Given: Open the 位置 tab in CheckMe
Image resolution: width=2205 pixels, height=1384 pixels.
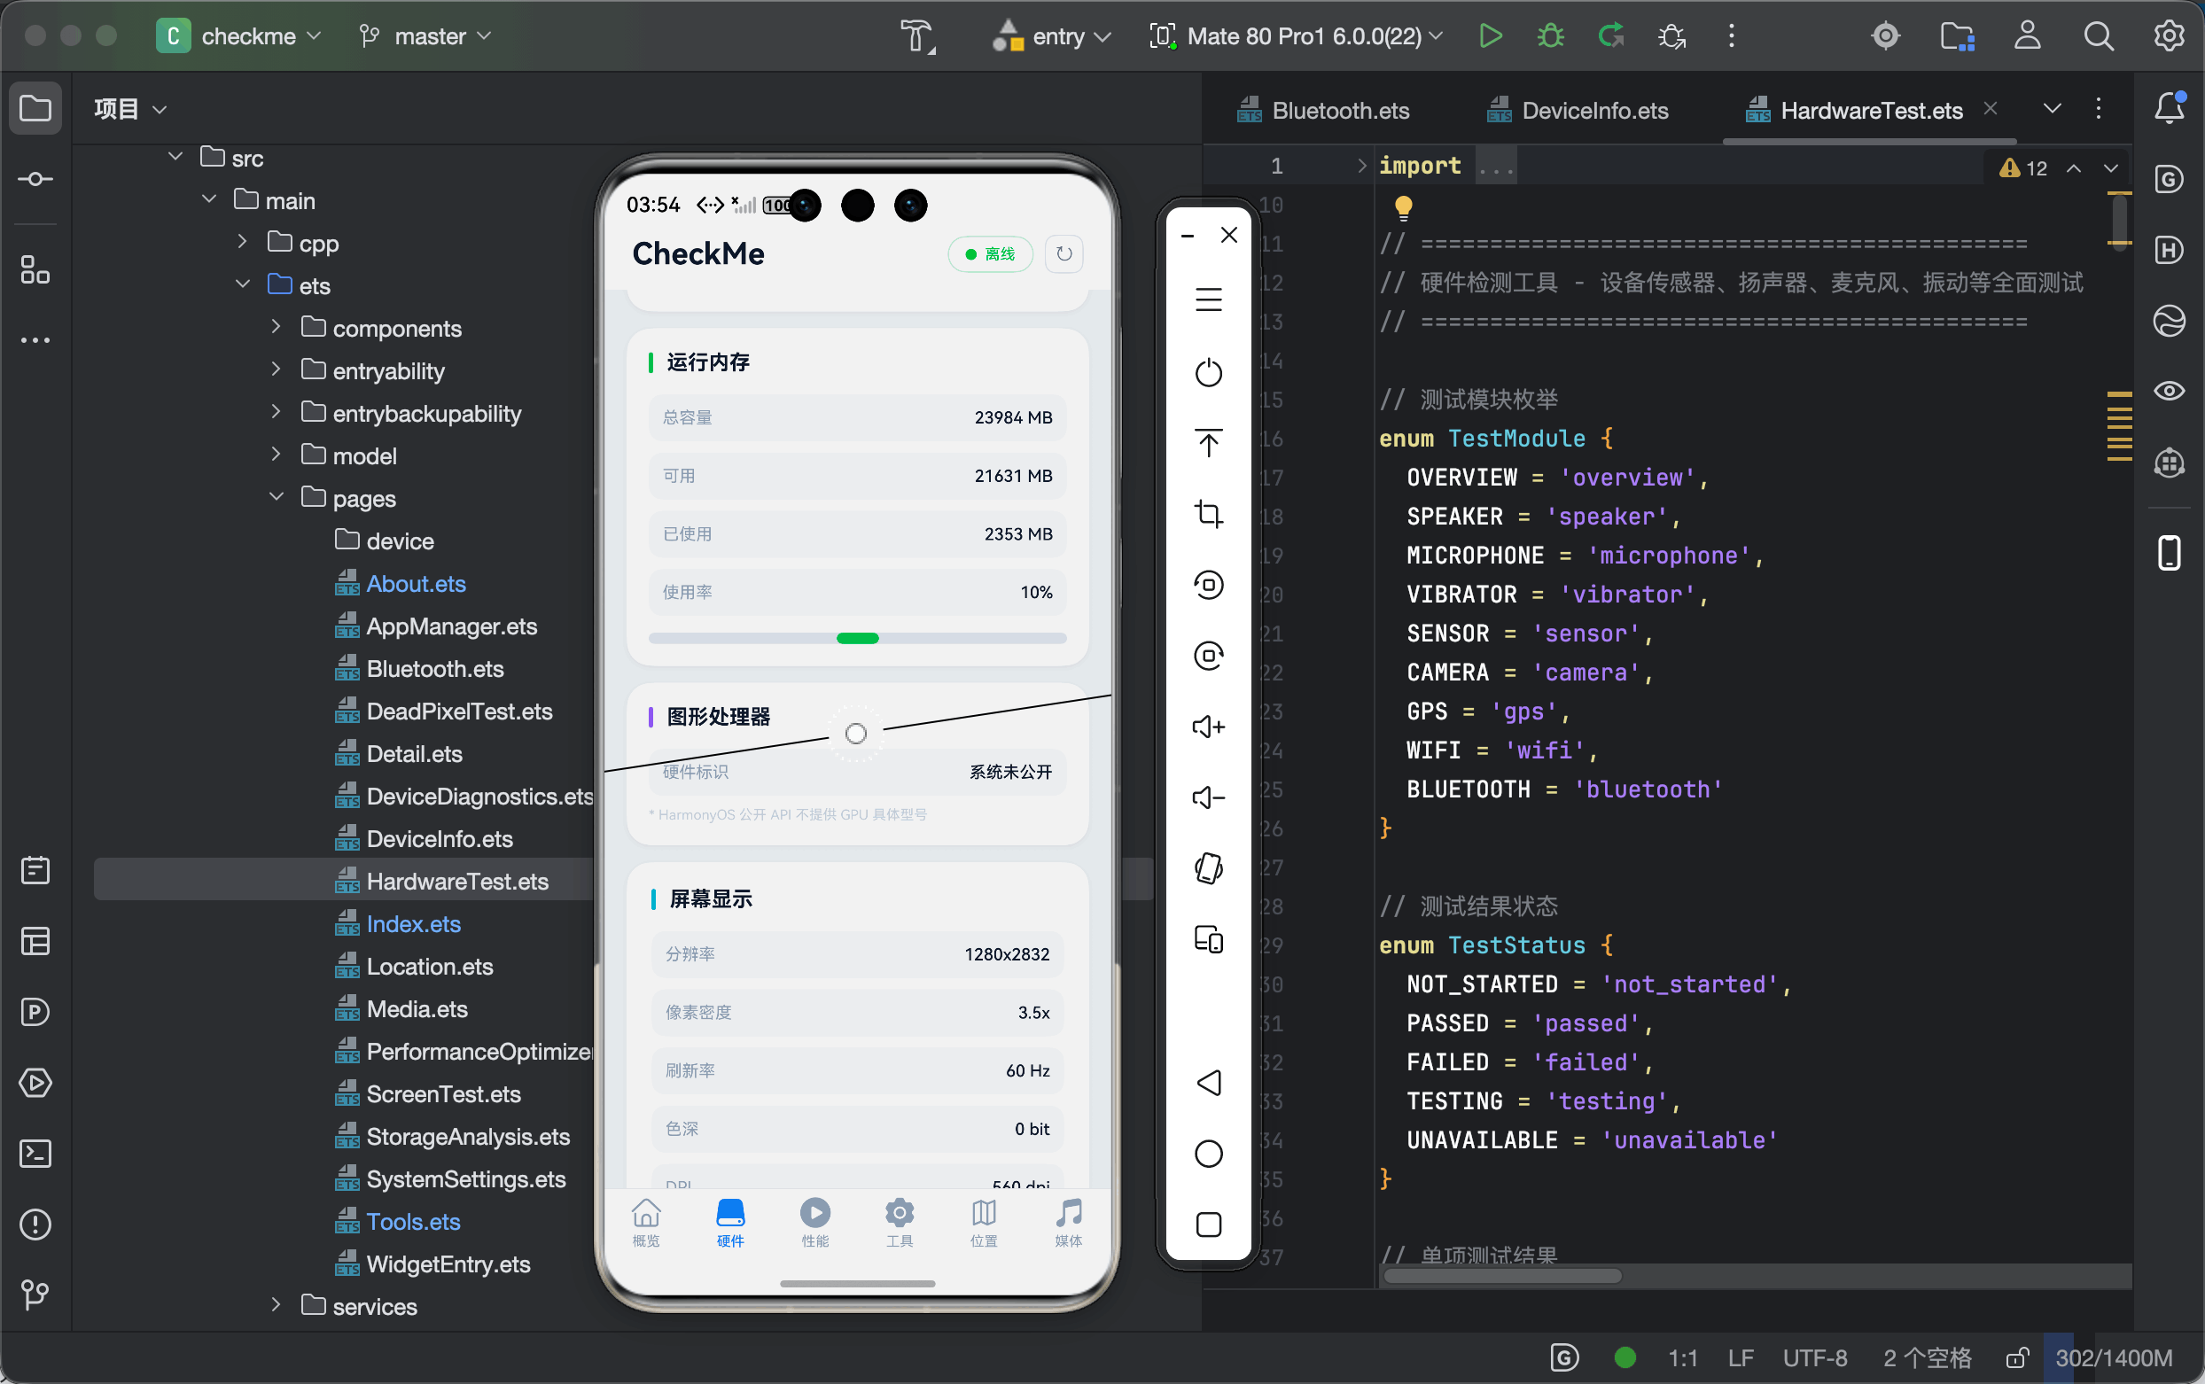Looking at the screenshot, I should [984, 1223].
